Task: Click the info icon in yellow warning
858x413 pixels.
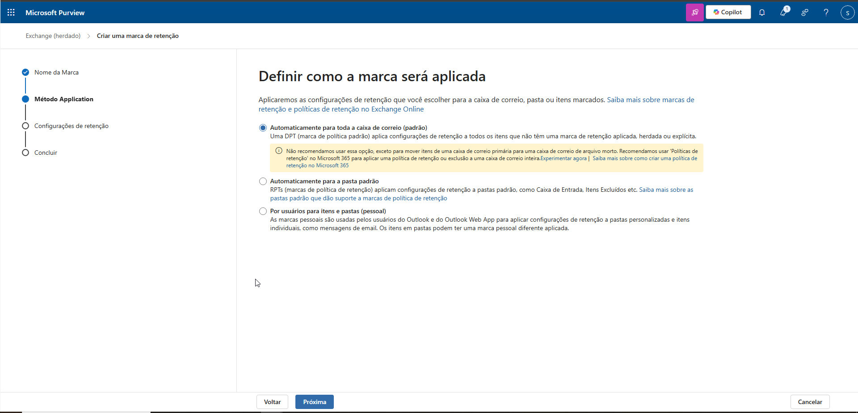Action: coord(279,151)
